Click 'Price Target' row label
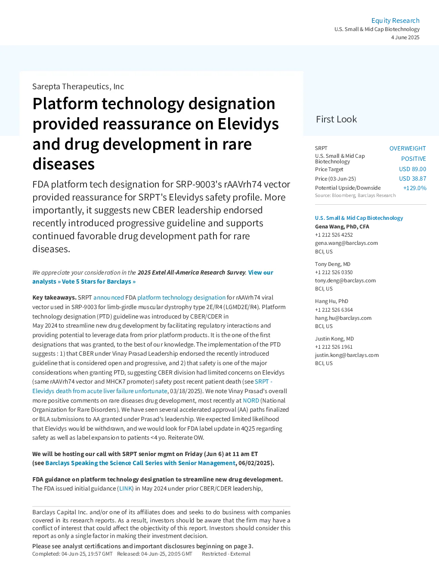The height and width of the screenshot is (569, 439). click(x=329, y=169)
